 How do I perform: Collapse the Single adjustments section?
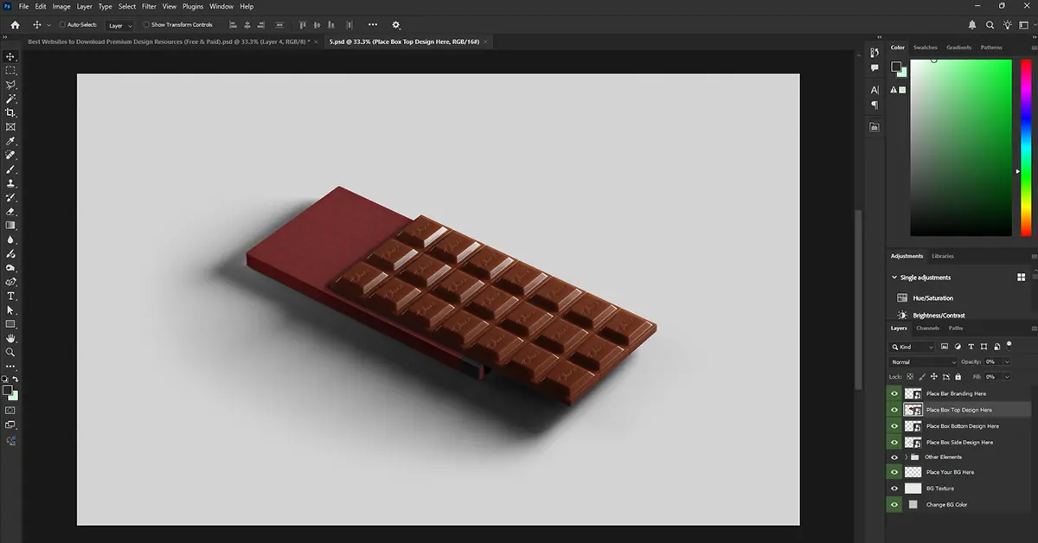(x=894, y=278)
